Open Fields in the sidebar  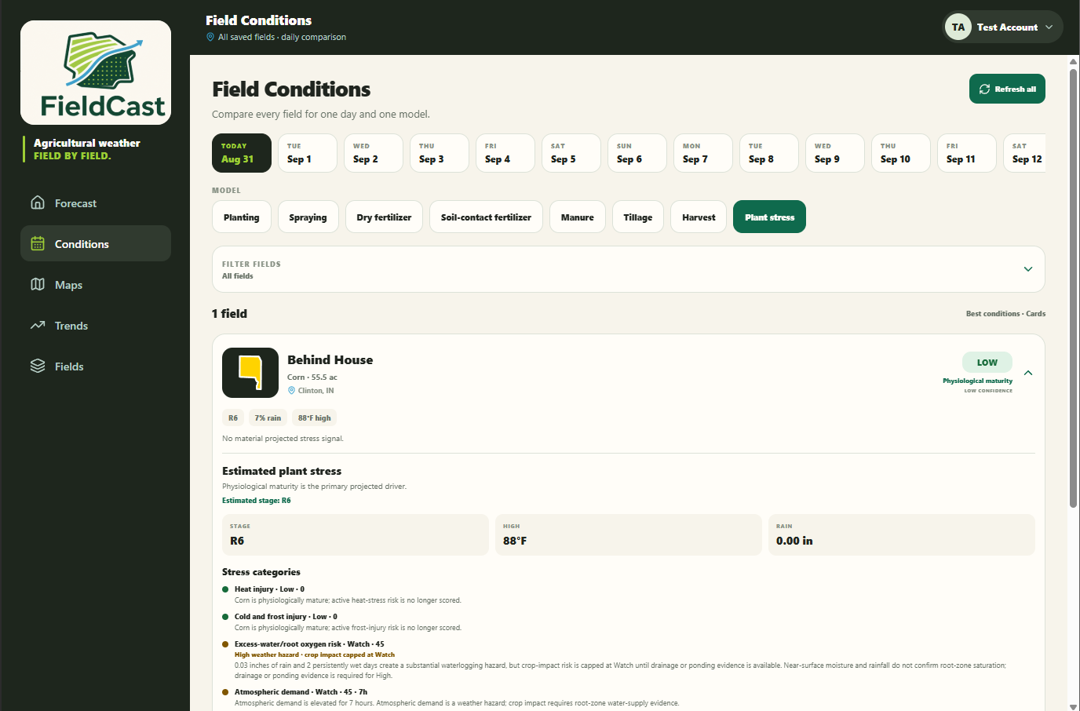click(96, 366)
